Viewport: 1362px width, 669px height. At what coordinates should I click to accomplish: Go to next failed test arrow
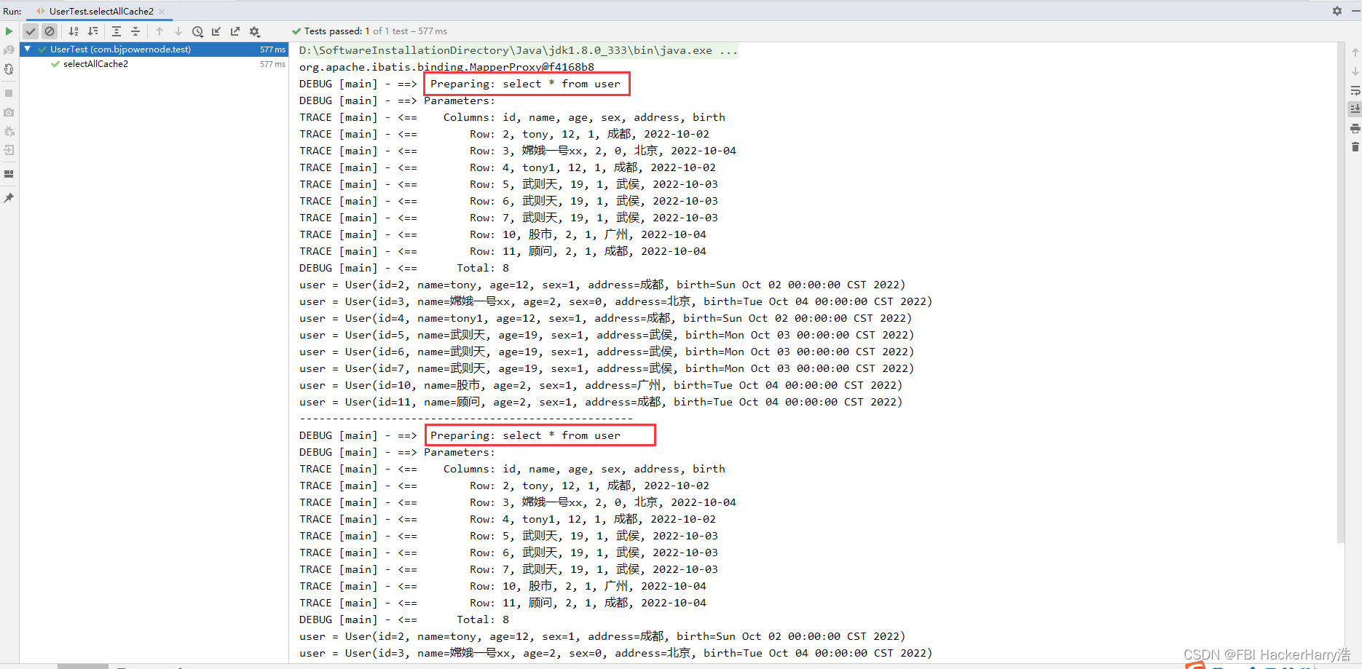(x=178, y=31)
